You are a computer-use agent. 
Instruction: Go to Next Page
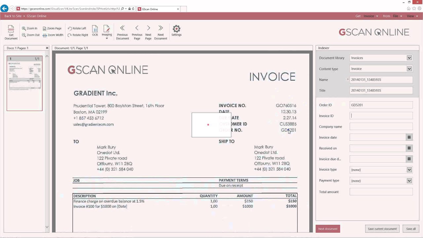[148, 32]
